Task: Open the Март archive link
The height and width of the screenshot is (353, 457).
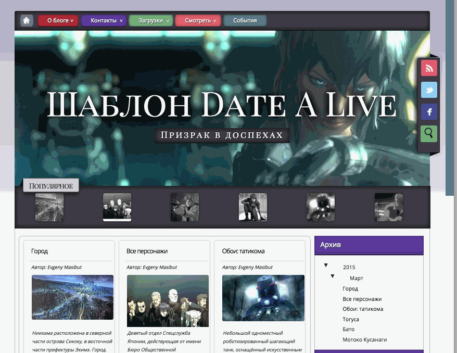Action: (356, 278)
